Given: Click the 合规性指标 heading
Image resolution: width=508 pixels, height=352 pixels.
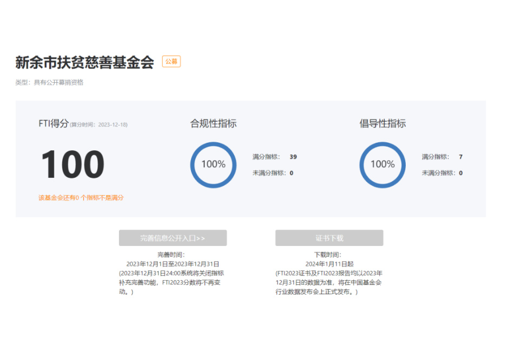Looking at the screenshot, I should (213, 124).
